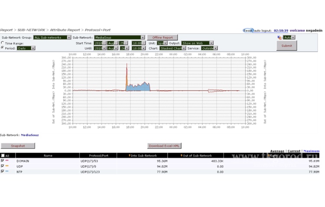Viewport: 325px width, 207px height.
Task: Click sort icon on Out of Sub-Network column
Action: point(181,155)
